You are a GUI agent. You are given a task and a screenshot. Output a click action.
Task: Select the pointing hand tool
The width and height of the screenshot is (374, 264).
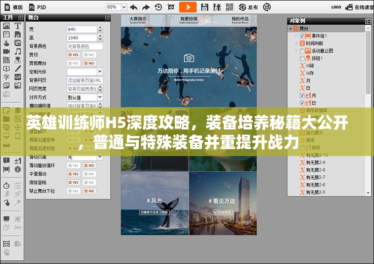pyautogui.click(x=7, y=43)
